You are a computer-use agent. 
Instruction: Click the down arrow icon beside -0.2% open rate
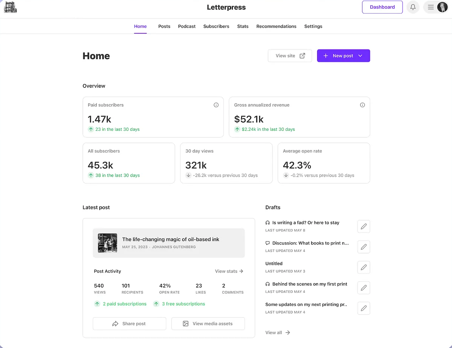(286, 175)
